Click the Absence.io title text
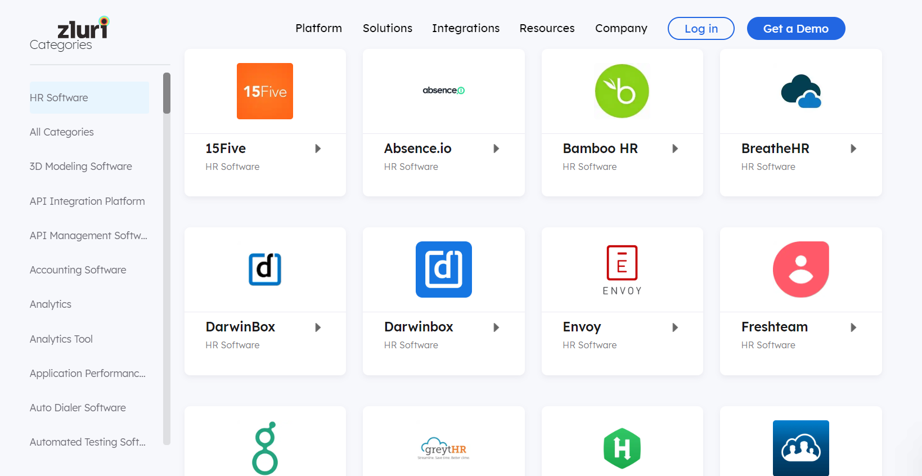The width and height of the screenshot is (922, 476). click(418, 149)
